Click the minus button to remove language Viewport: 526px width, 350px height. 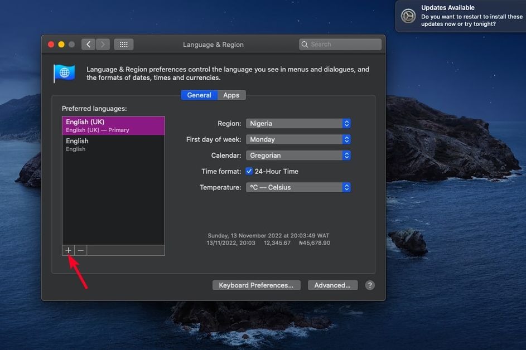(x=81, y=250)
